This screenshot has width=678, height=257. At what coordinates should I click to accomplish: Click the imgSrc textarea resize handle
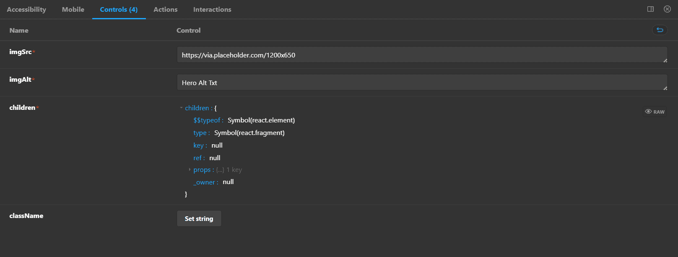[x=665, y=60]
